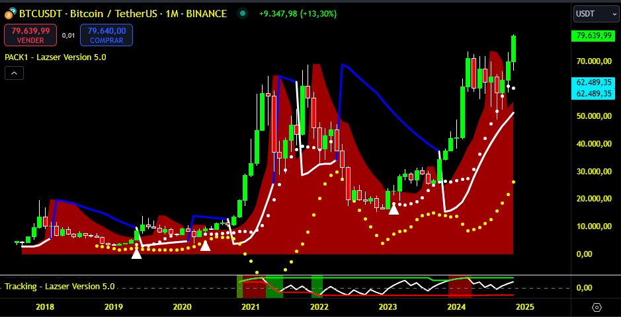Click the green 79.639,99 price label
Image resolution: width=621 pixels, height=317 pixels.
coord(593,36)
